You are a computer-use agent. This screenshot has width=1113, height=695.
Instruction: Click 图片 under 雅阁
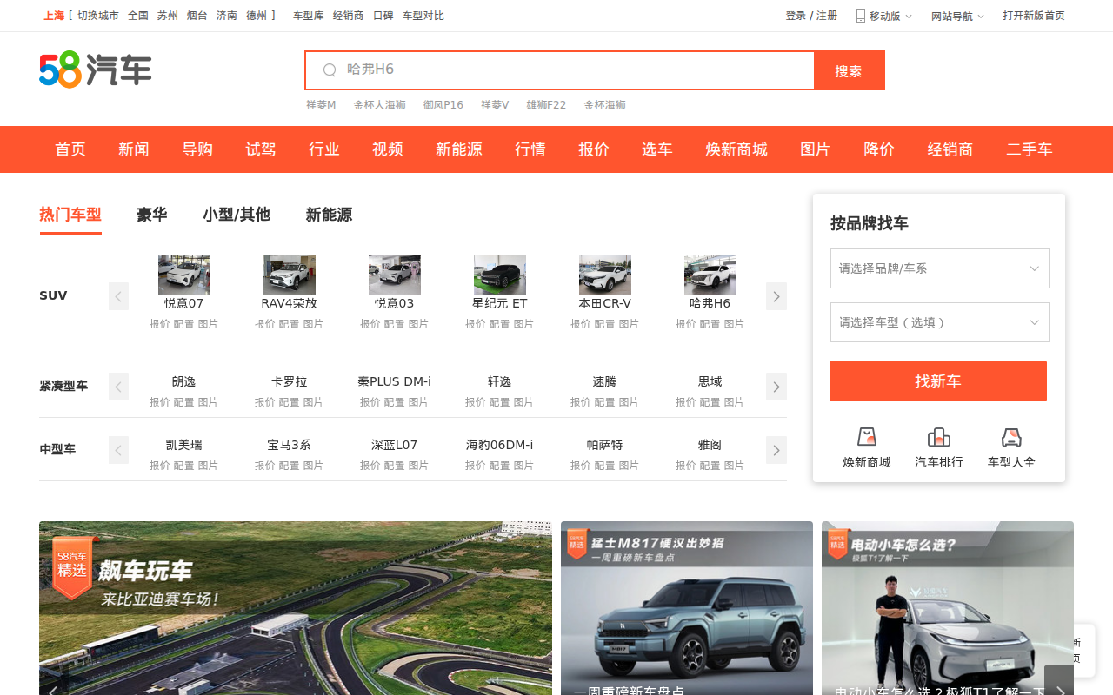tap(735, 466)
